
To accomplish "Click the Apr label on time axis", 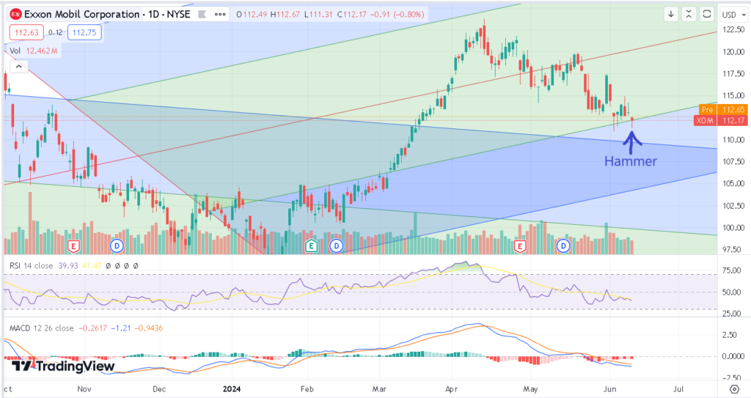I will click(452, 389).
